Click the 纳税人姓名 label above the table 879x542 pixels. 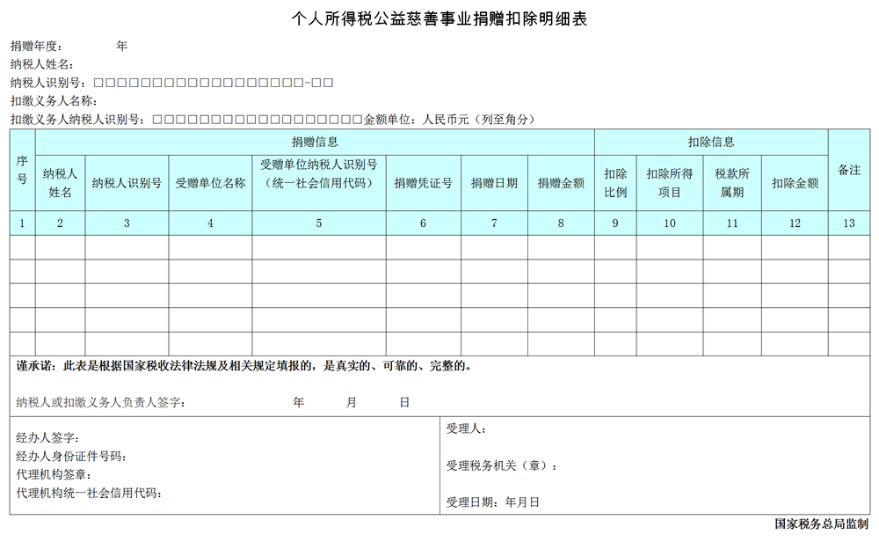pos(42,64)
